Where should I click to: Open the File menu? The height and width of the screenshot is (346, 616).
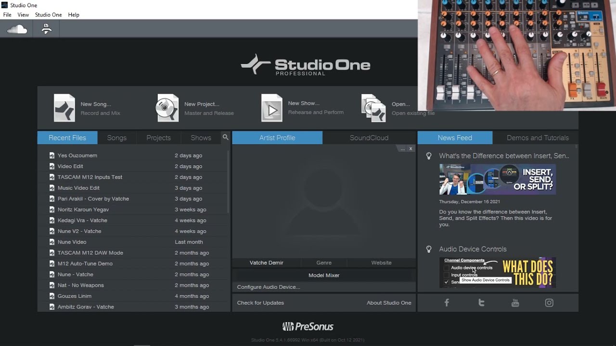click(x=7, y=15)
